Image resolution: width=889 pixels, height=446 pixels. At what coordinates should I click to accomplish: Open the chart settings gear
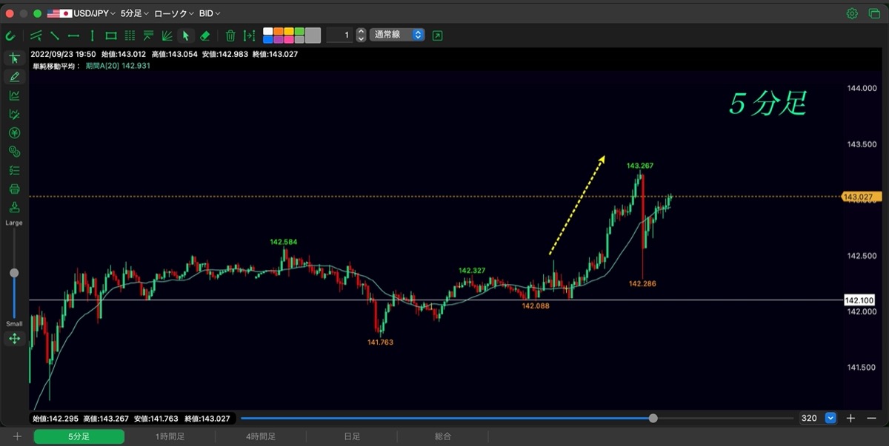point(852,13)
